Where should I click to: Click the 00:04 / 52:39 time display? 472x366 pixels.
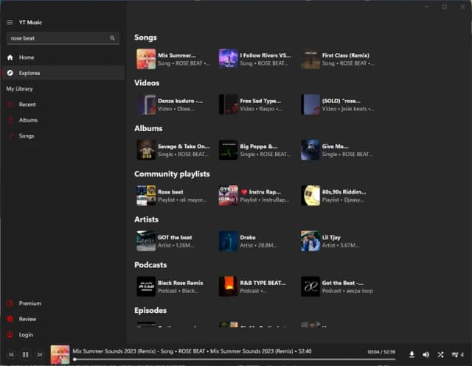click(x=381, y=352)
